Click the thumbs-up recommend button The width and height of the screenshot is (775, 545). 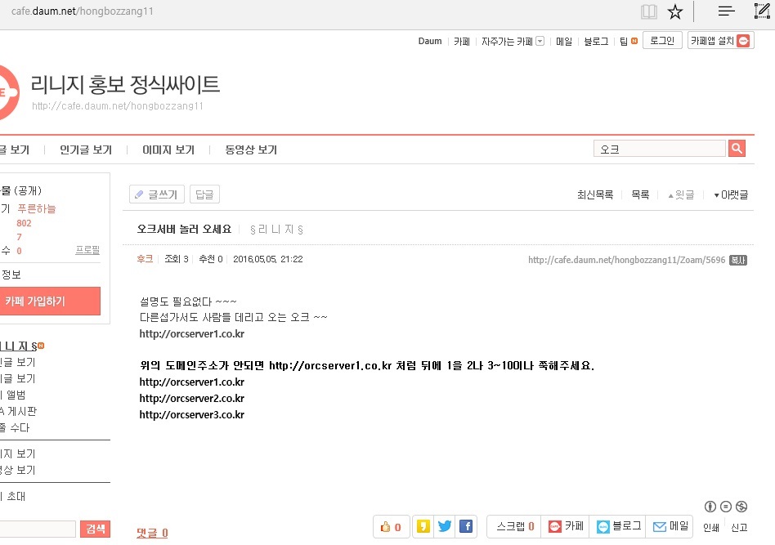pyautogui.click(x=391, y=527)
